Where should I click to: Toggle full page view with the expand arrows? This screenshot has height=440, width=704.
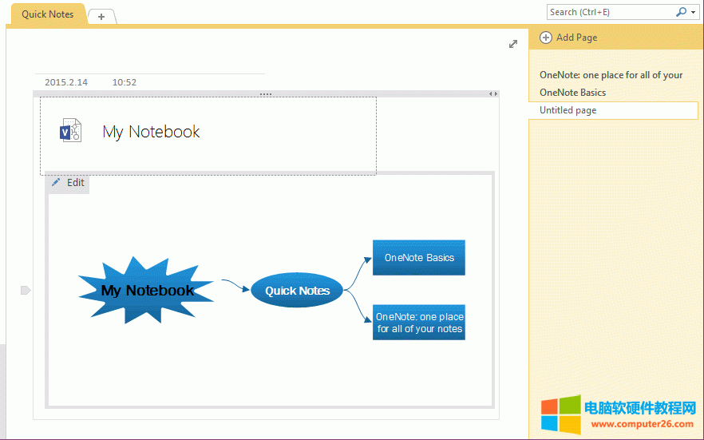[x=513, y=44]
